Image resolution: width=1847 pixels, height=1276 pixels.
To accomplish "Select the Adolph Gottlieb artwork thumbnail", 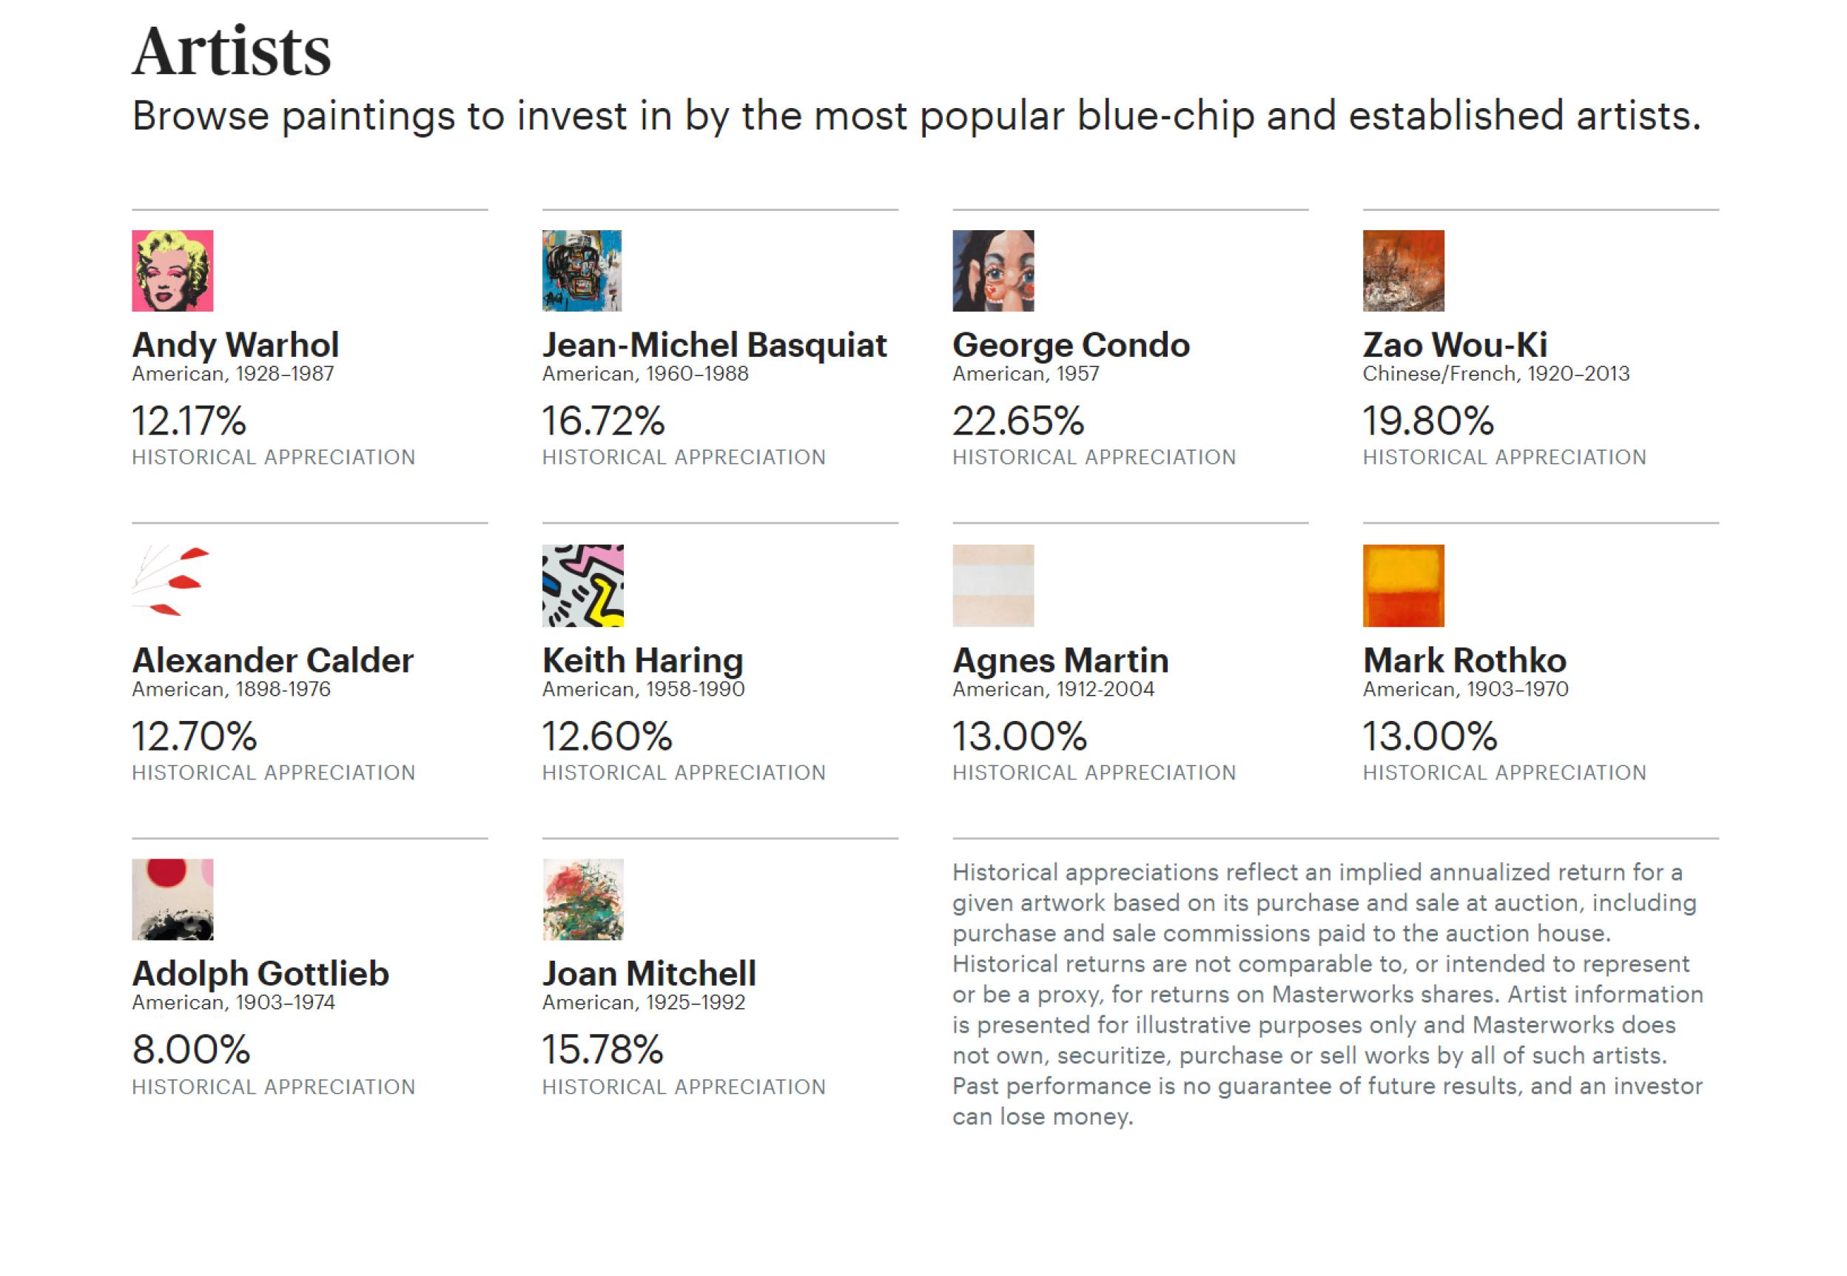I will 172,899.
